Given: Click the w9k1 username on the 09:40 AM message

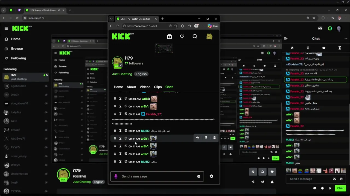Looking at the screenshot, I should (x=145, y=99).
